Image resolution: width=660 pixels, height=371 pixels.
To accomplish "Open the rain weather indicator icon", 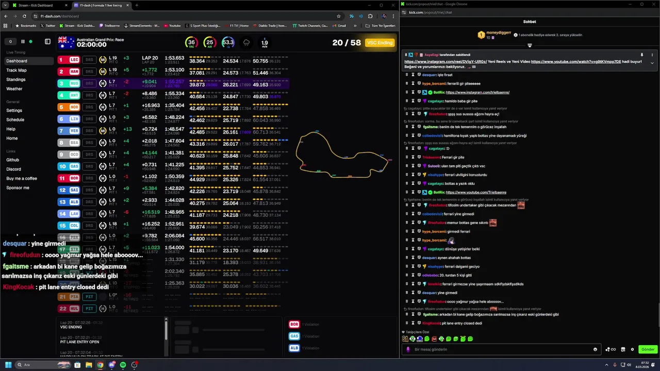I will tap(246, 43).
